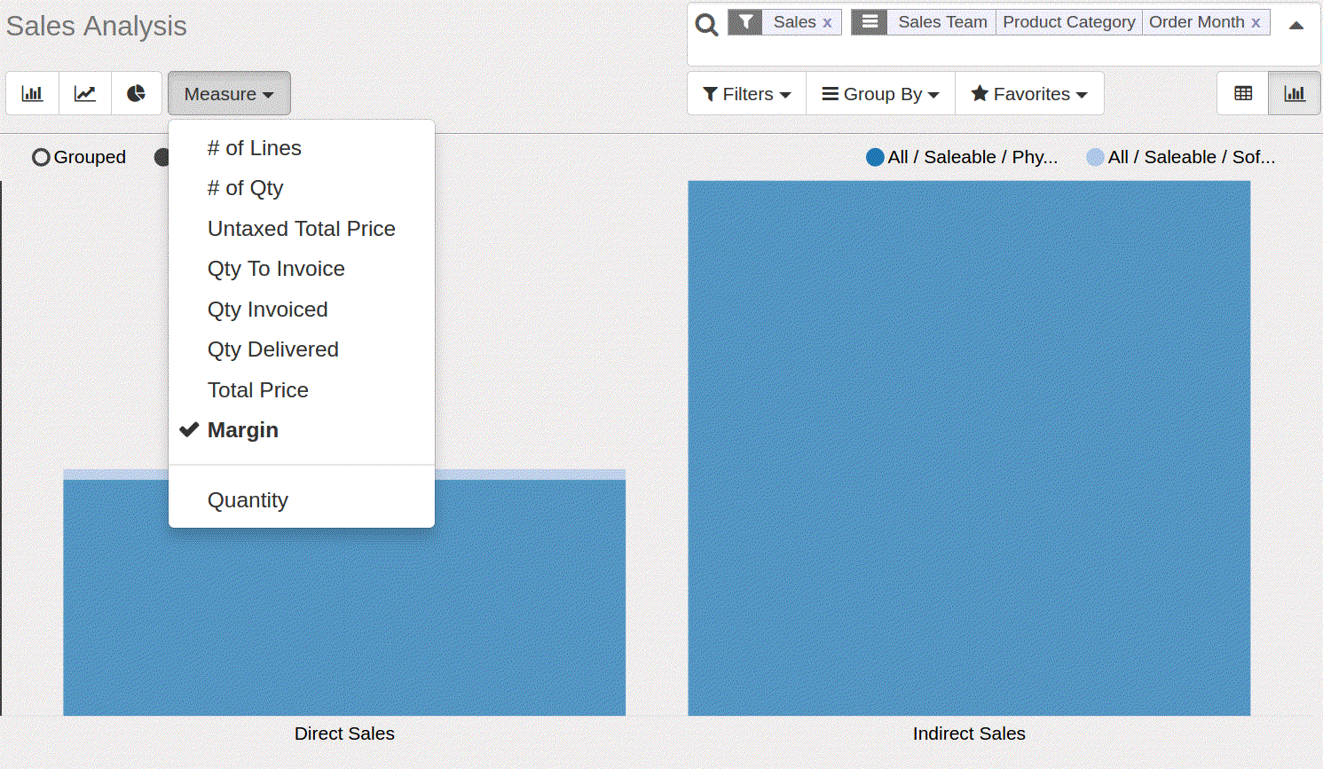Select the Untaxed Total Price measure
The height and width of the screenshot is (769, 1323).
click(302, 229)
